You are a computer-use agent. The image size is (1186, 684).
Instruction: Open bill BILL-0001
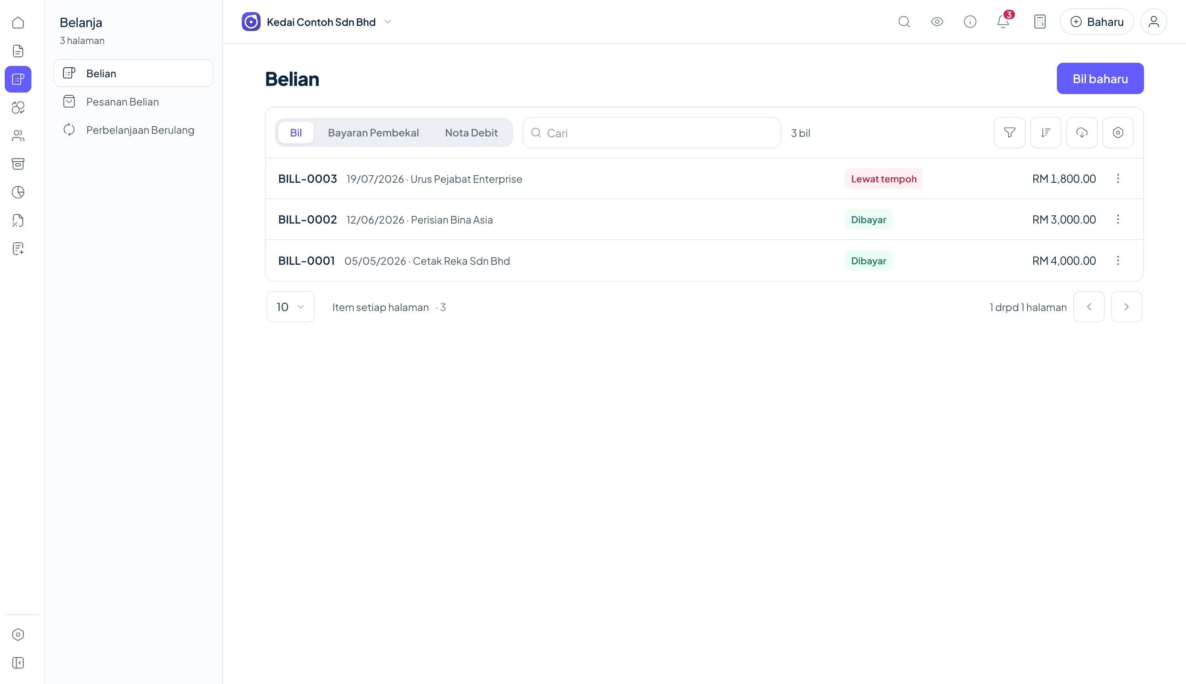click(x=307, y=260)
